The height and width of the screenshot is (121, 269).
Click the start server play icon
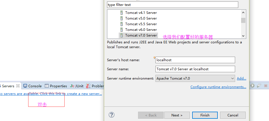pos(252,86)
